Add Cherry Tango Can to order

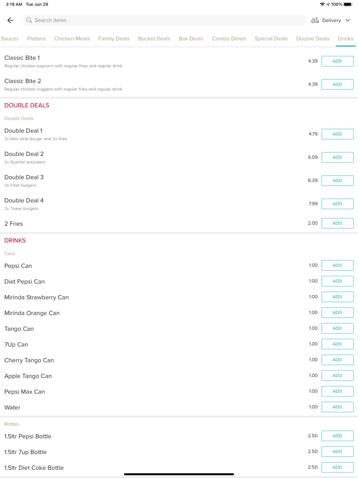pos(337,360)
